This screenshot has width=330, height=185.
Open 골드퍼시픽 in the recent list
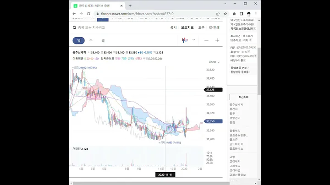[x=236, y=144]
